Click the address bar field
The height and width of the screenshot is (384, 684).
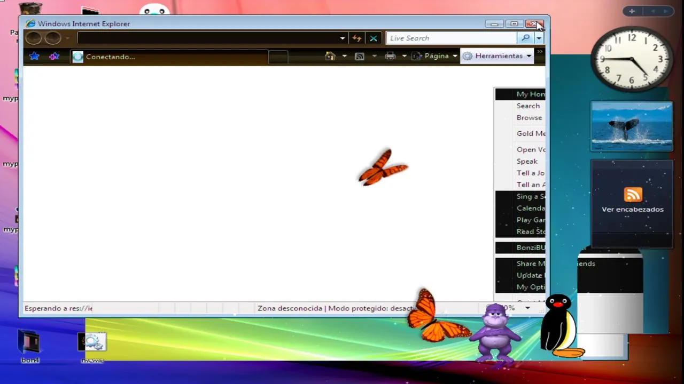point(208,38)
